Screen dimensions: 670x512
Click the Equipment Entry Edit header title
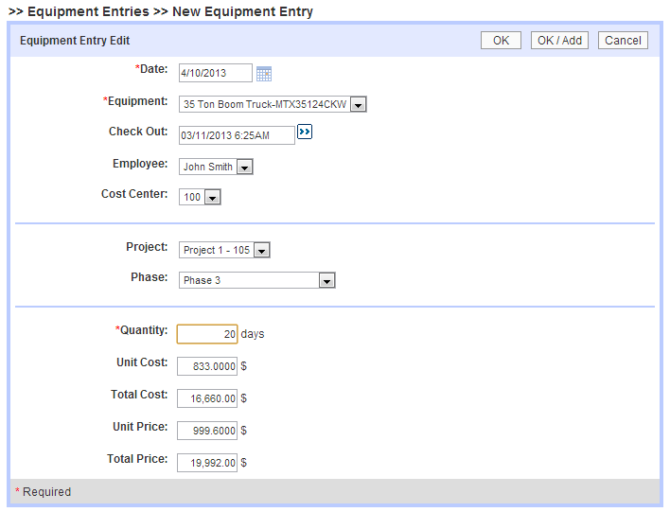click(x=75, y=41)
